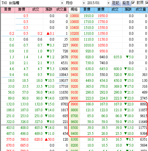Select strike price 9600
The image size is (148, 151).
coord(74,63)
